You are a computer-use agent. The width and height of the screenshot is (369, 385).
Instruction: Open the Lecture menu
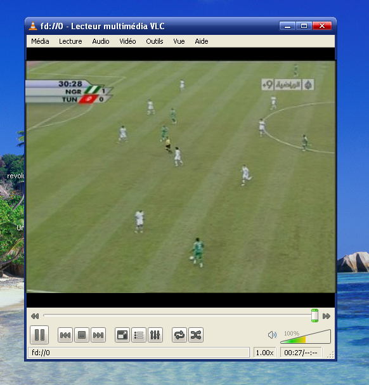tap(70, 41)
